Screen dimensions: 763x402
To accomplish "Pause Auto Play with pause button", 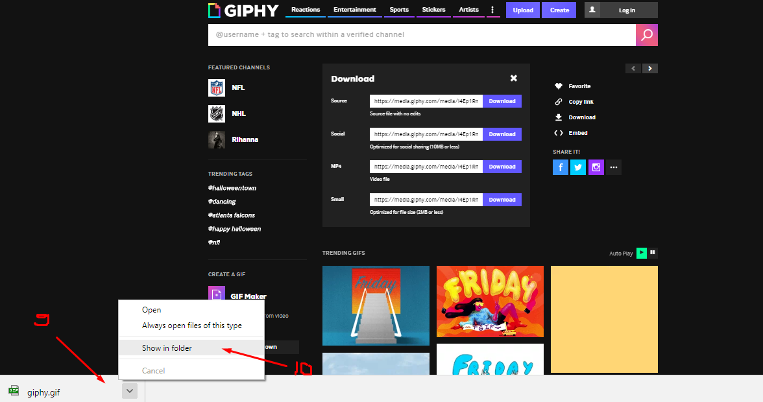I will pyautogui.click(x=653, y=253).
